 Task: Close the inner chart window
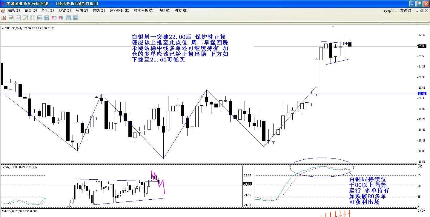(427, 10)
